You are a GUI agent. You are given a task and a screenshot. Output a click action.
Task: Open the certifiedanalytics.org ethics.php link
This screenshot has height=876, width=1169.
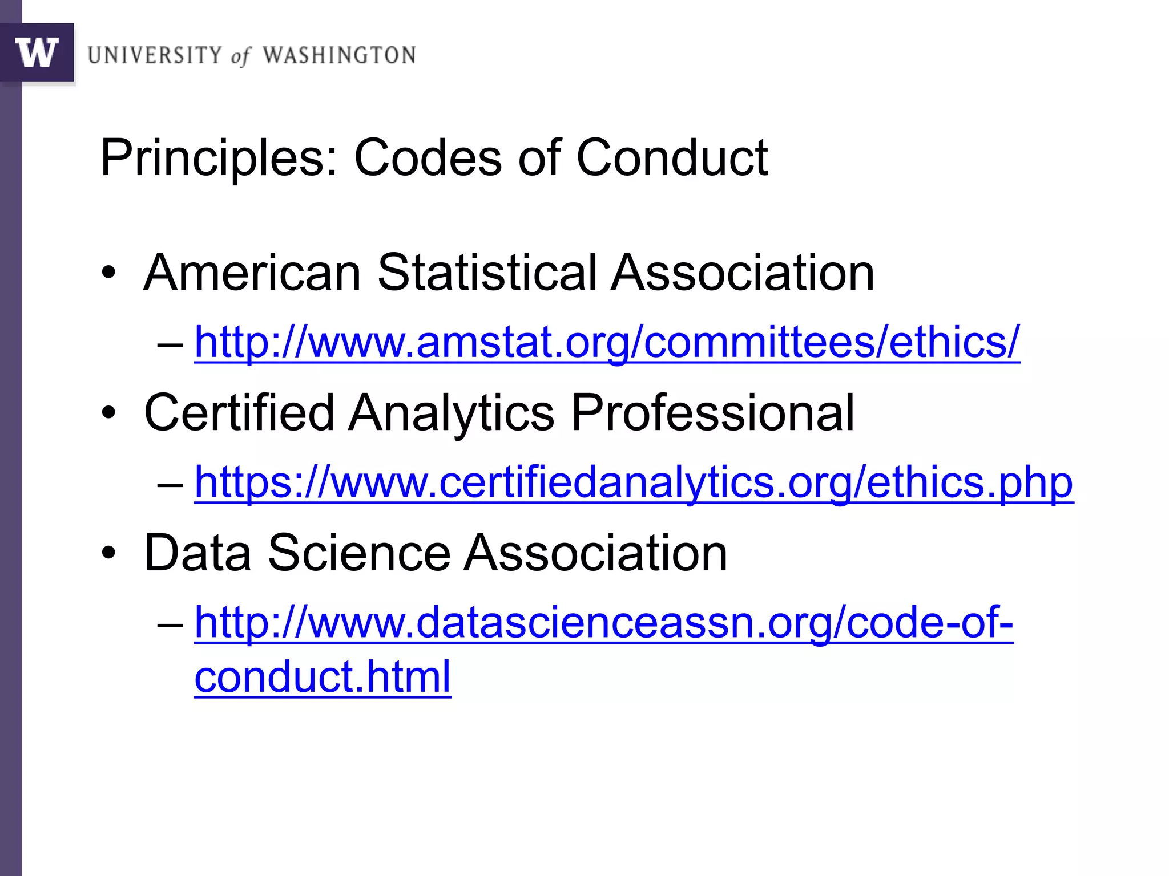tap(634, 482)
